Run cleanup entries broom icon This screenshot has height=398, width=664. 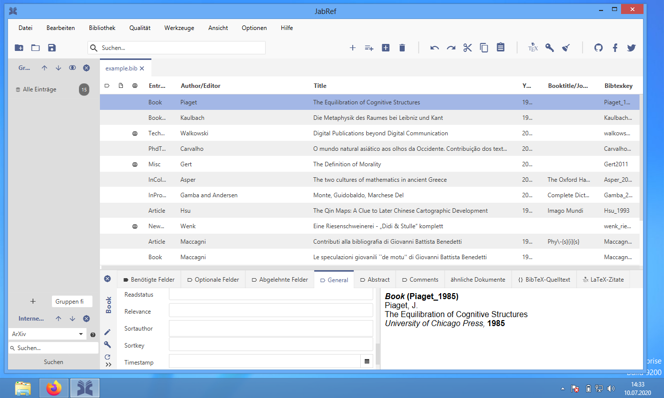point(566,48)
